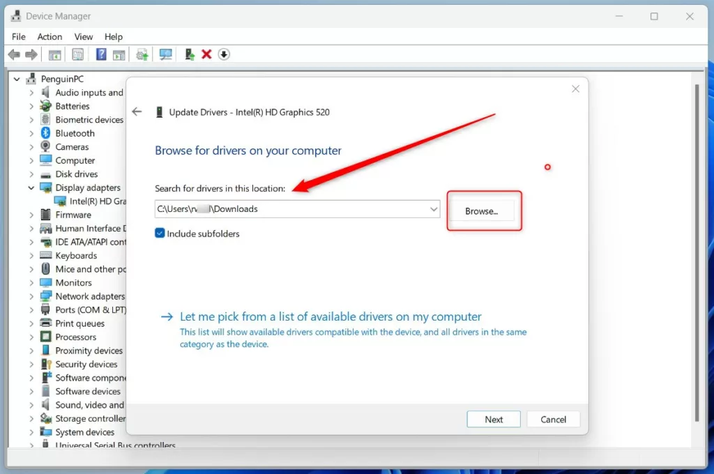Select the Disk drives icon
The width and height of the screenshot is (714, 474).
coord(45,174)
